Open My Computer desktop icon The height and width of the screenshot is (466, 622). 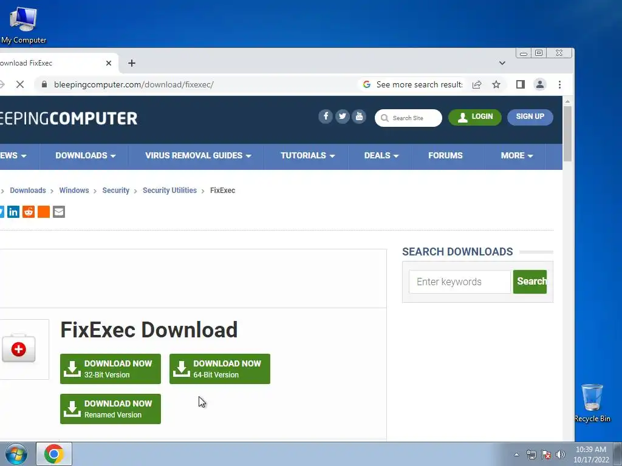[x=23, y=24]
